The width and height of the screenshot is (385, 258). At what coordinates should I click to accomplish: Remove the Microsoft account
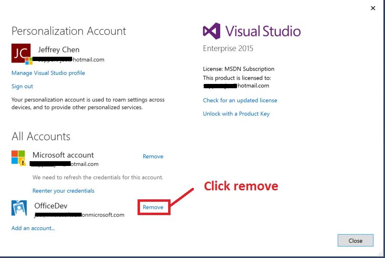point(153,156)
